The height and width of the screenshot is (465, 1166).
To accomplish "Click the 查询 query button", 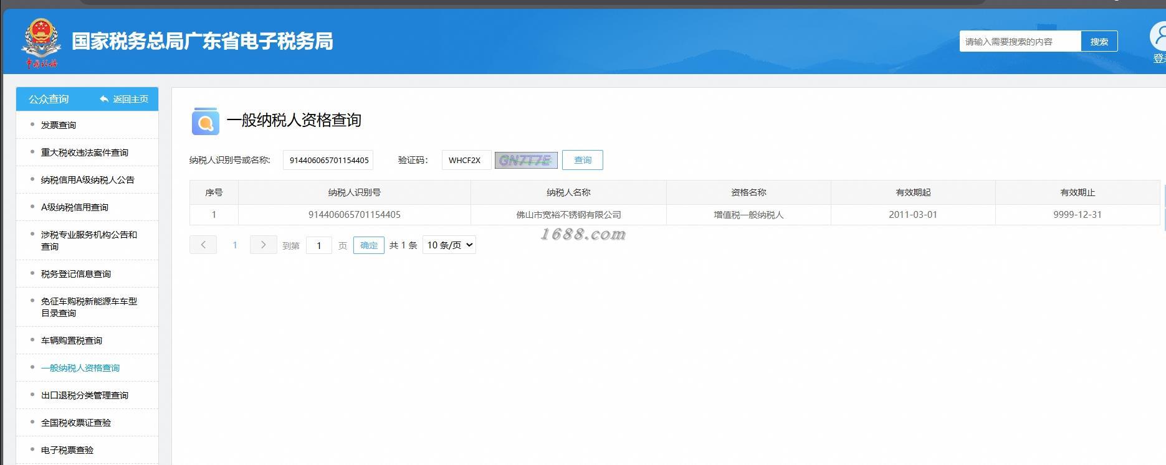I will point(583,160).
